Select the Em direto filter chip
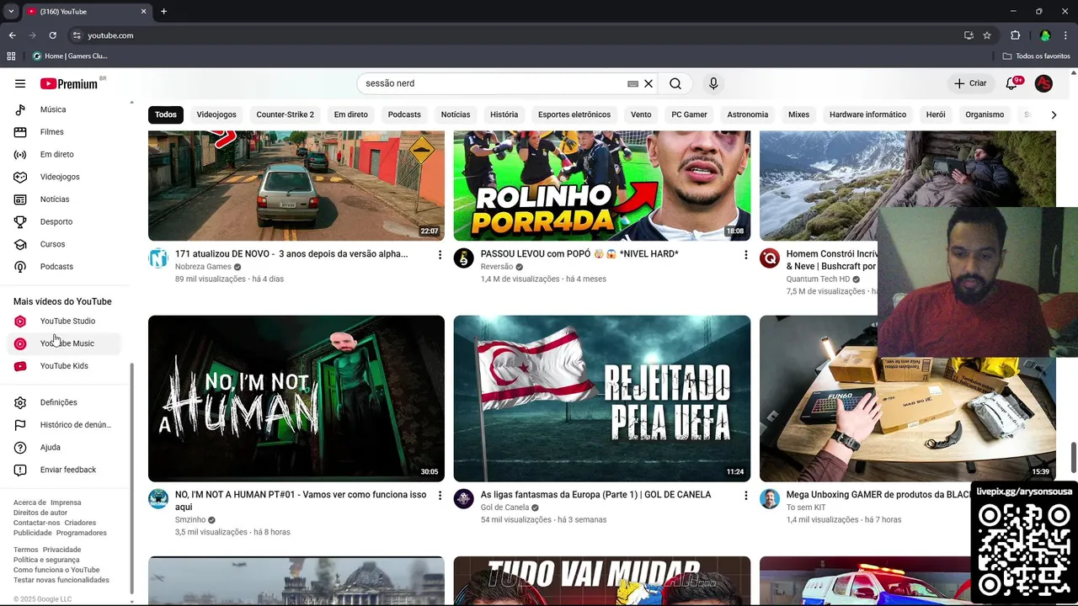Viewport: 1078px width, 606px height. pos(351,114)
